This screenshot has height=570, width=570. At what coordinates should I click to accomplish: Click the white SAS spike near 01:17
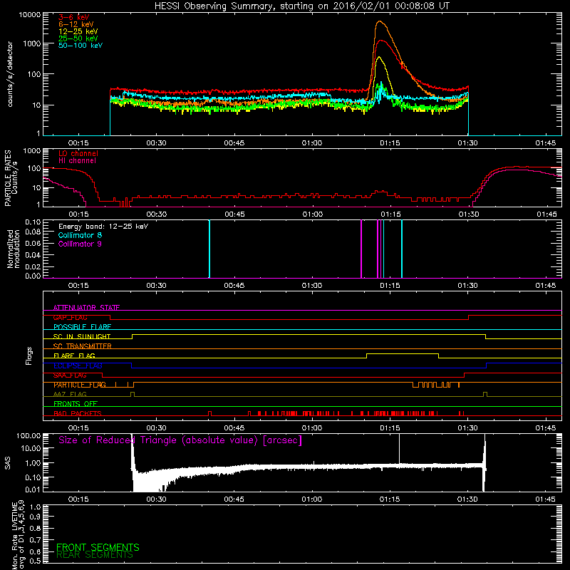point(399,449)
